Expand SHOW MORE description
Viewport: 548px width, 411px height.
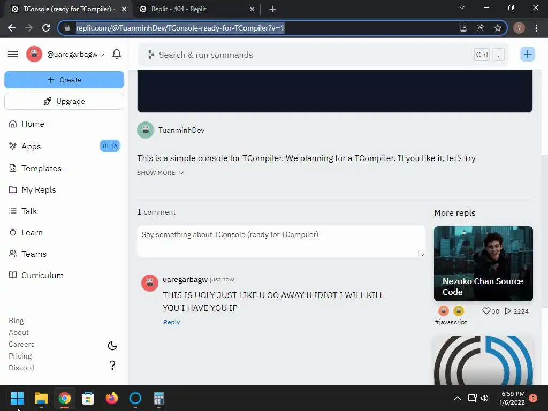161,173
